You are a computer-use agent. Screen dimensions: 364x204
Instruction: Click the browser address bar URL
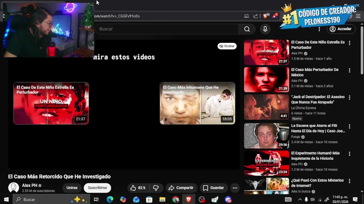point(117,16)
